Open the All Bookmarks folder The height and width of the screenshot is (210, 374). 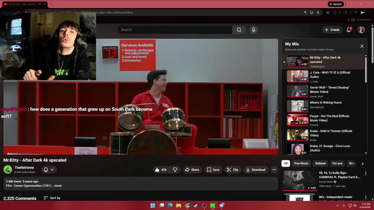pos(361,20)
